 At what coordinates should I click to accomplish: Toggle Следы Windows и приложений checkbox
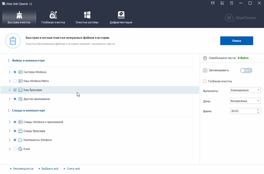pos(15,122)
